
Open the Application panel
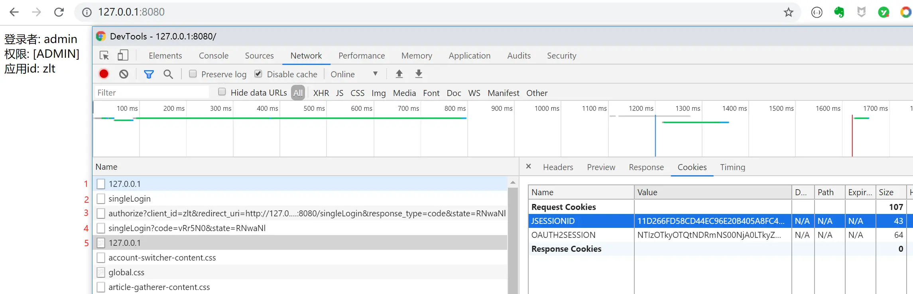pos(470,56)
